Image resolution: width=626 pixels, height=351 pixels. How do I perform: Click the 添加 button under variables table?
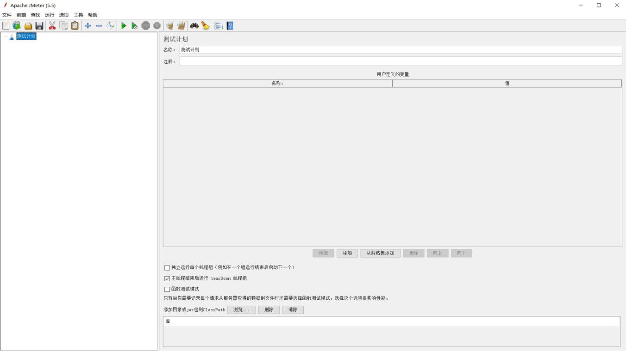point(347,253)
